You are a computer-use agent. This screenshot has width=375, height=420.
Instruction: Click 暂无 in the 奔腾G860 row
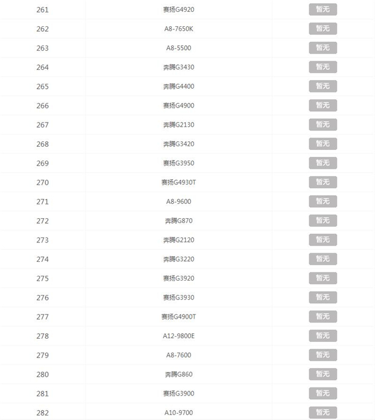[322, 374]
